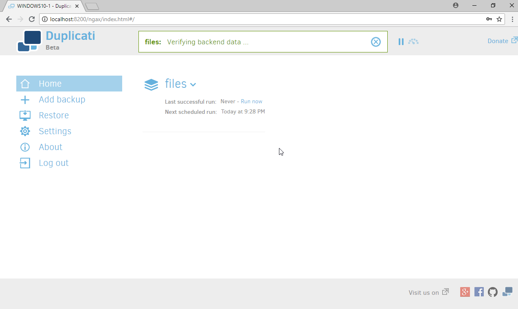Select Log out menu item
Viewport: 518px width, 309px height.
[53, 163]
